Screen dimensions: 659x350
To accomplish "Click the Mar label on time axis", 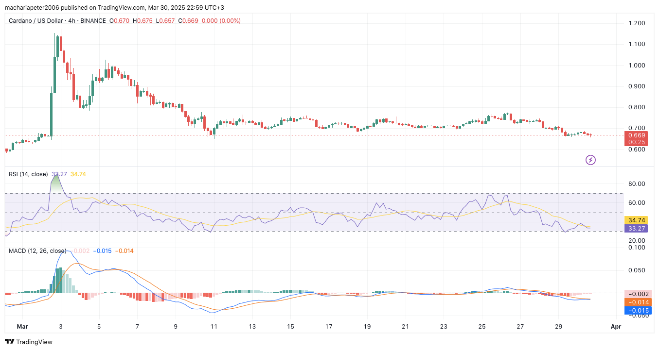I will click(22, 327).
